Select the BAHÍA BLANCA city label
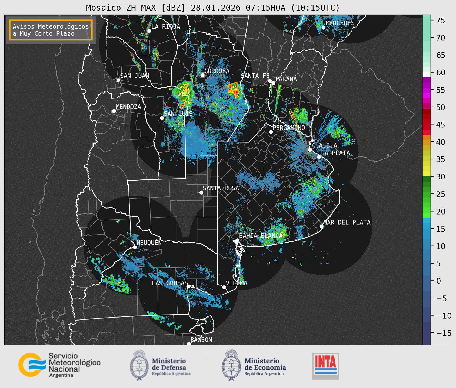This screenshot has width=456, height=388. [x=261, y=236]
